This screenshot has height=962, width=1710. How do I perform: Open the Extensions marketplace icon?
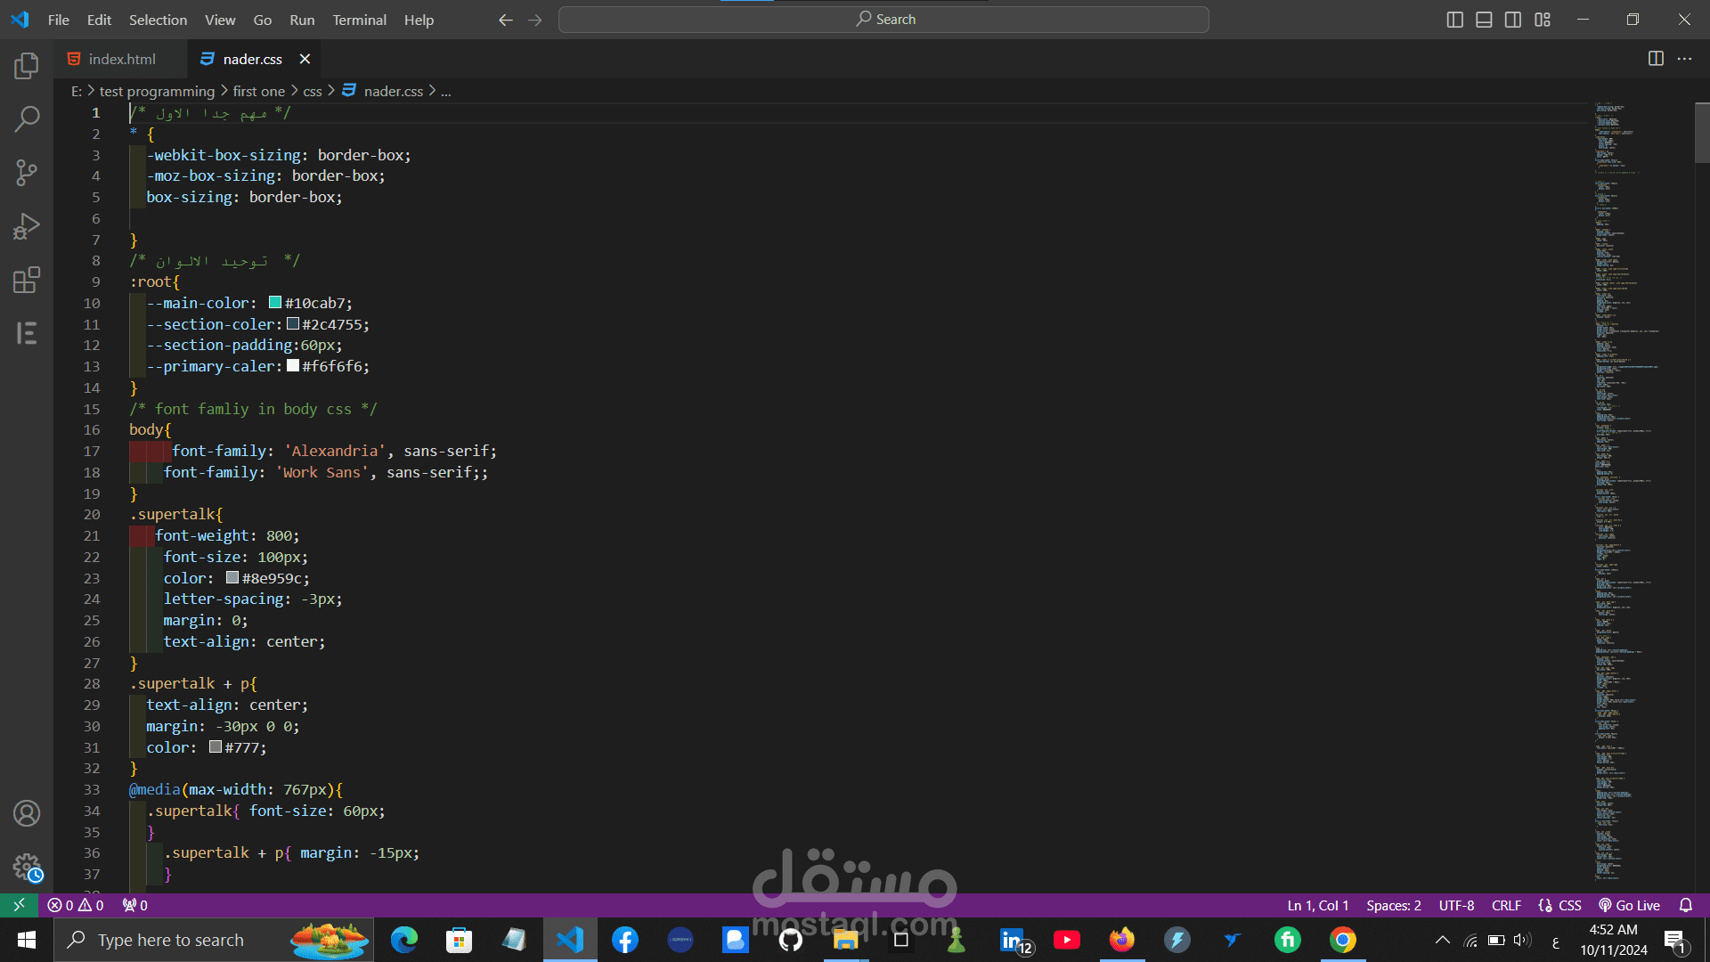click(27, 280)
